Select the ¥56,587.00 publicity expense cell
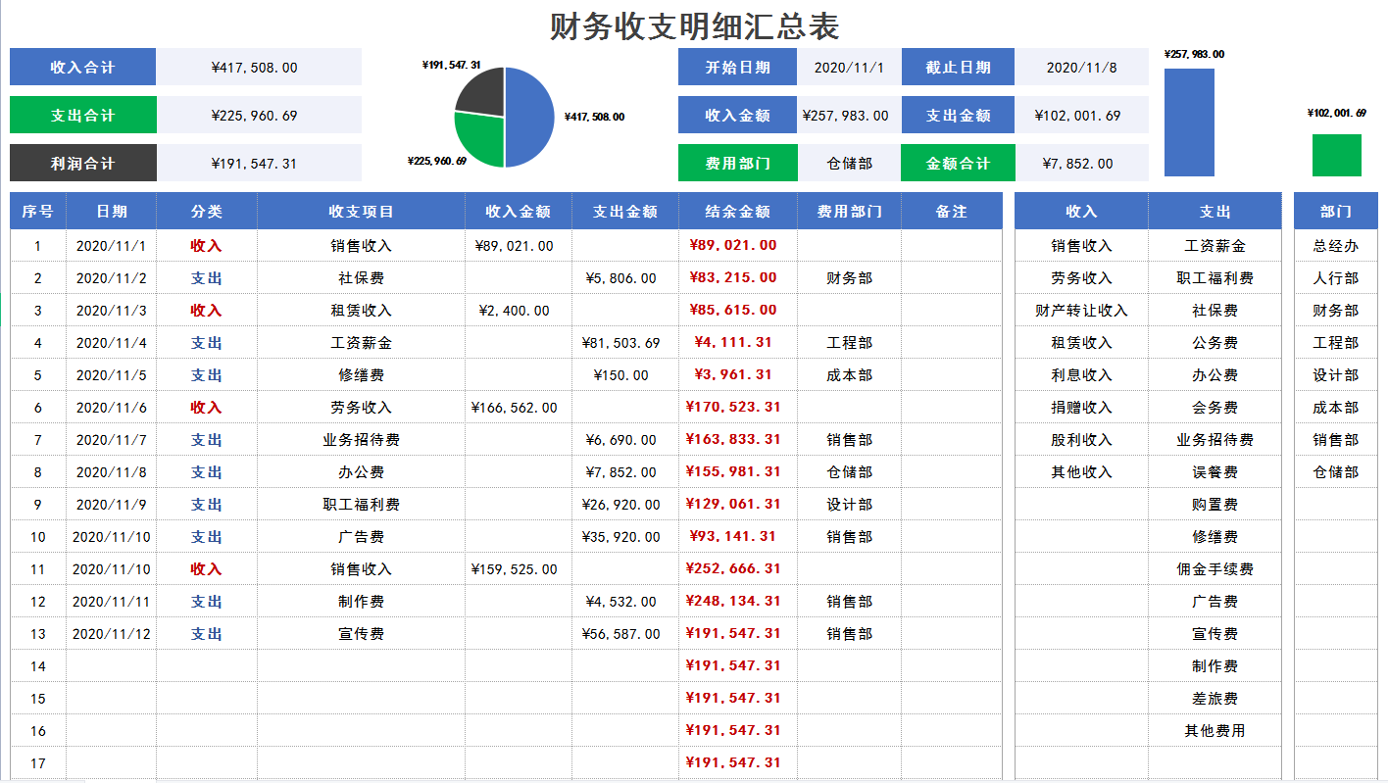 (625, 634)
